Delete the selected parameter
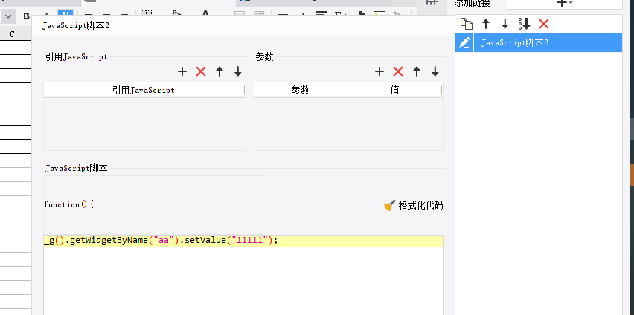Image resolution: width=634 pixels, height=315 pixels. (398, 71)
